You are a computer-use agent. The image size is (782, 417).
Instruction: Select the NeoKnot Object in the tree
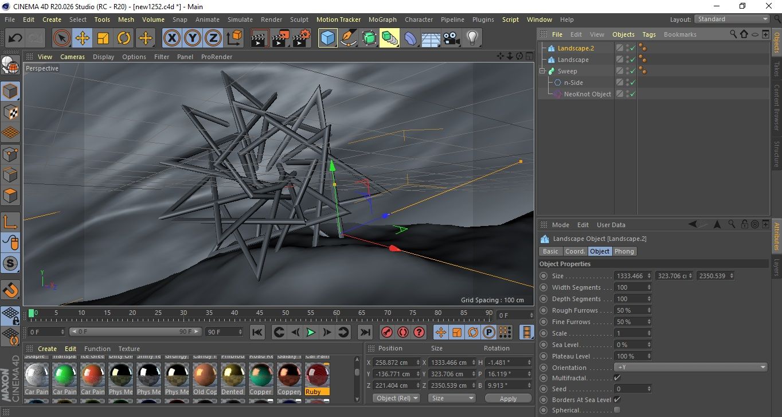tap(587, 94)
